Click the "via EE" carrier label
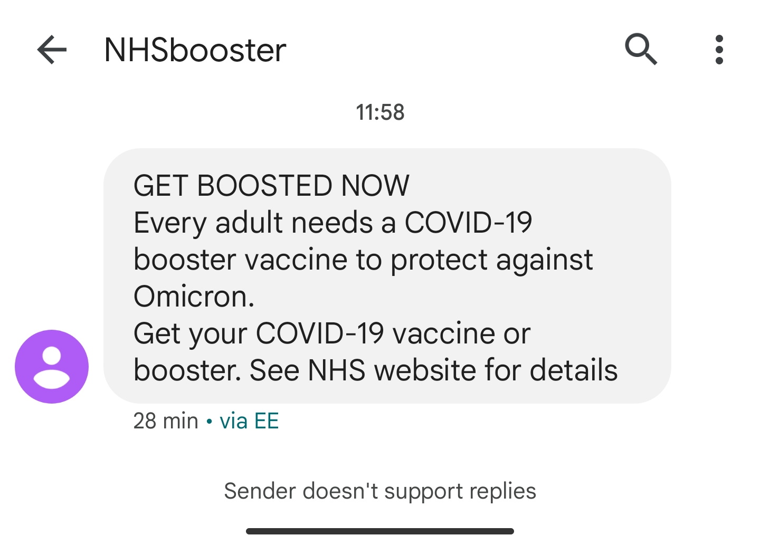This screenshot has height=545, width=760. 249,421
